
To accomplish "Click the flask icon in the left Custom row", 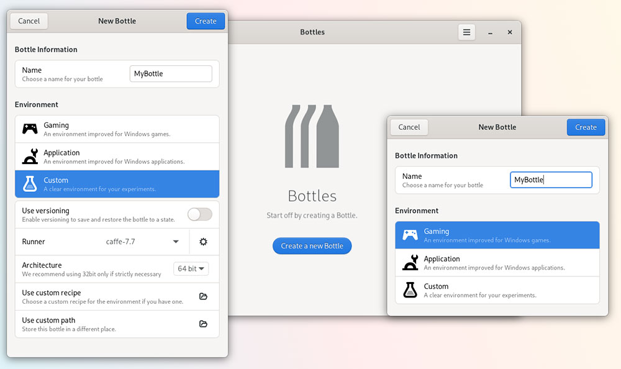I will pyautogui.click(x=30, y=184).
